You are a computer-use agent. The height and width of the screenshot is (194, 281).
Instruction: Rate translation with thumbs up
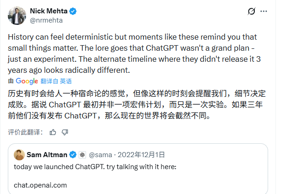point(53,132)
